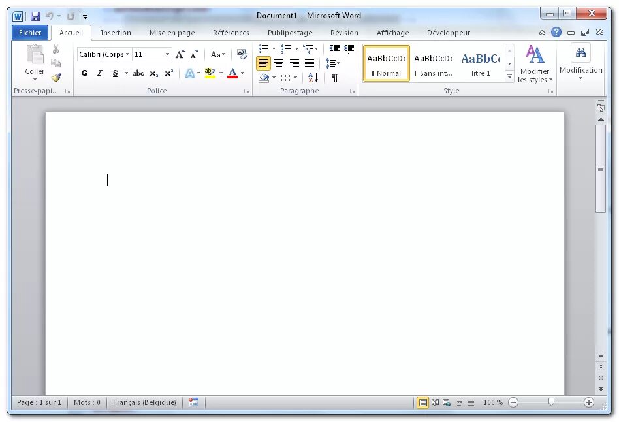Screen dimensions: 619x422
Task: Click the blue Help question mark icon
Action: [556, 33]
